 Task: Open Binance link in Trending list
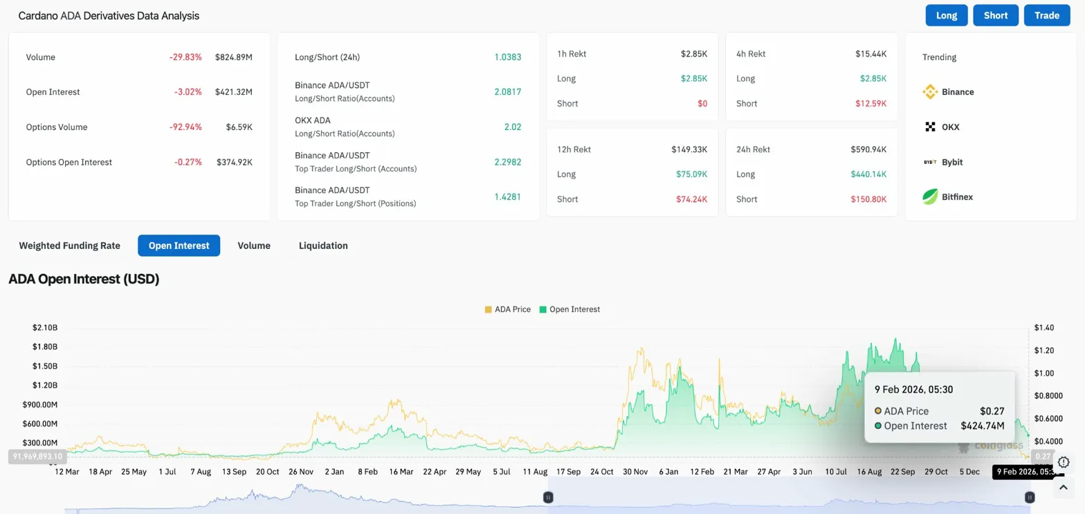[958, 92]
